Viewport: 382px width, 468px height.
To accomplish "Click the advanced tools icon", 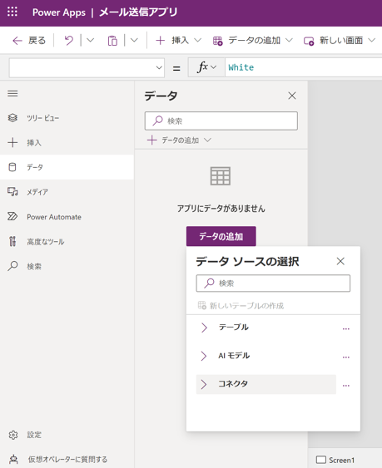I will pos(12,241).
